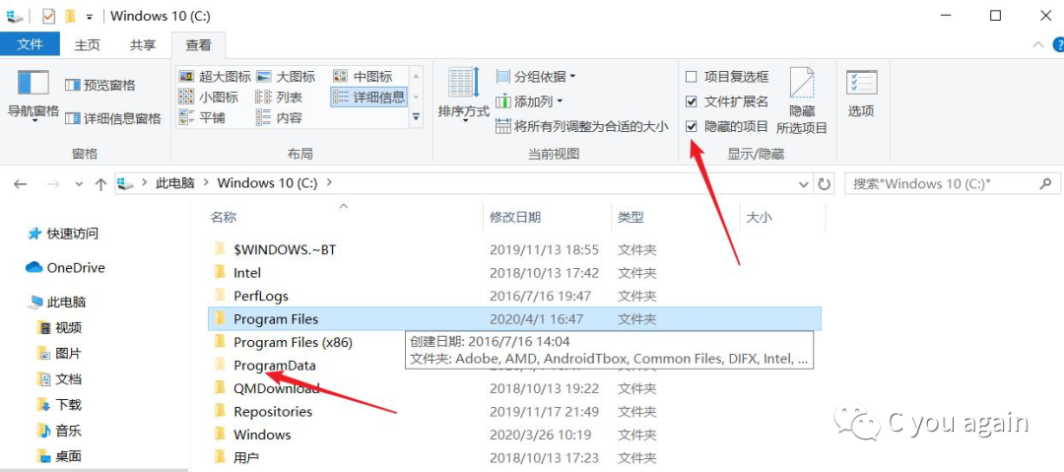This screenshot has height=472, width=1064.
Task: Choose 内容 layout
Action: coord(279,117)
